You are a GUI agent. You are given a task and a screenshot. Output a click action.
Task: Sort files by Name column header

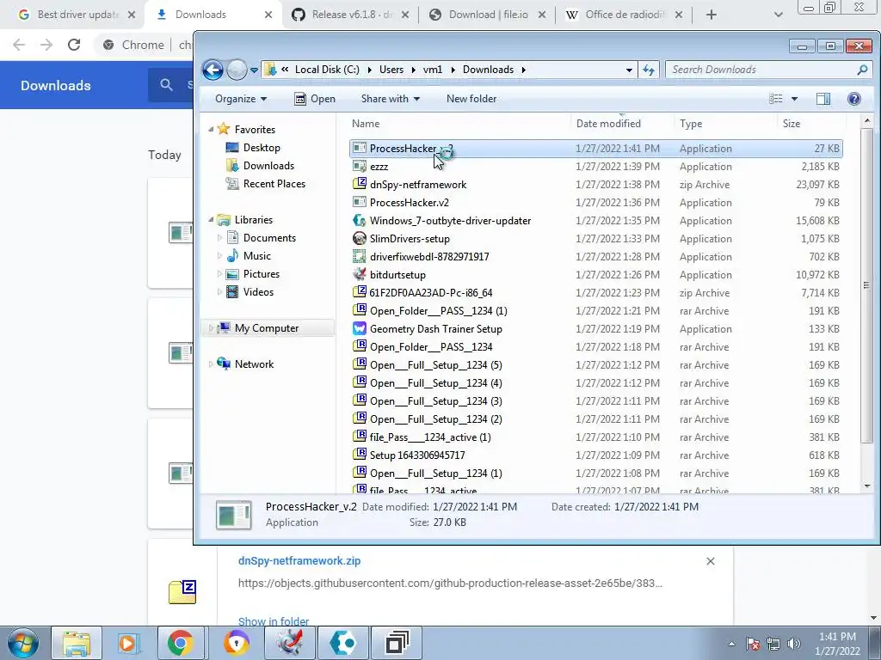(366, 124)
